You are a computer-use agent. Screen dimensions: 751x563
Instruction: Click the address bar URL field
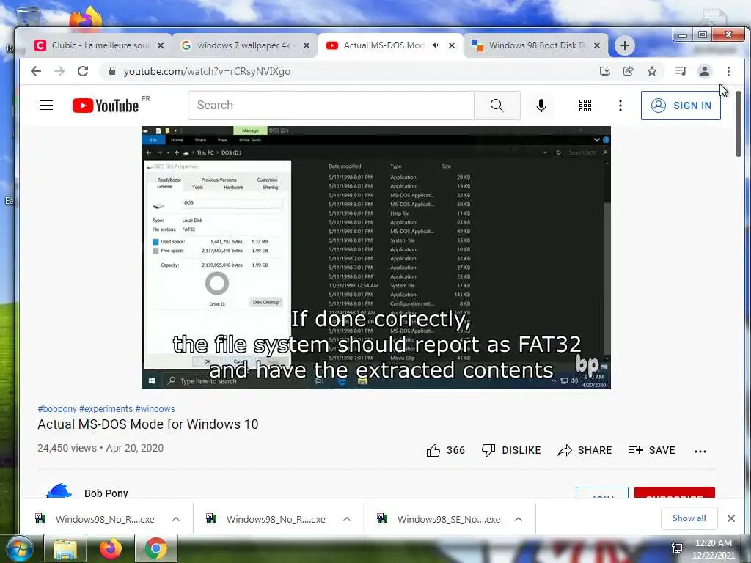pos(345,71)
